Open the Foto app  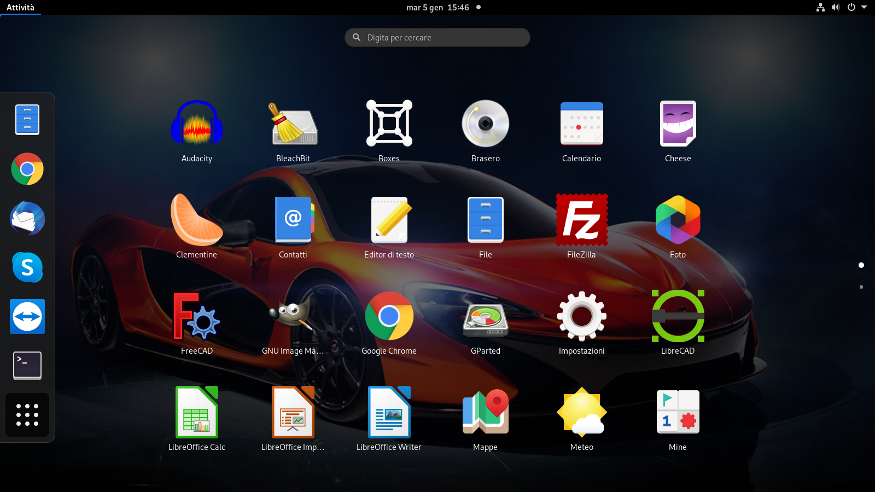point(678,227)
